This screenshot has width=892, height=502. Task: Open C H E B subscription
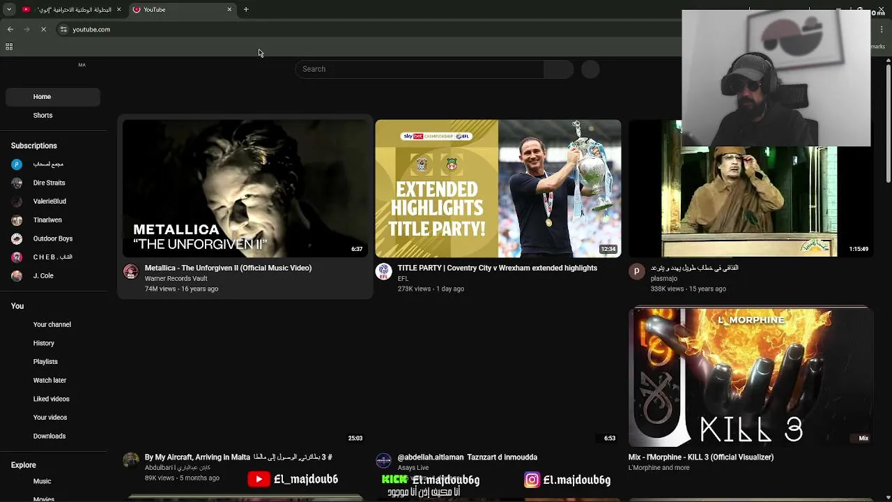pos(53,257)
